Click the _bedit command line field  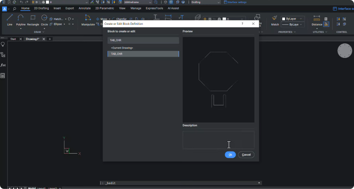click(x=181, y=183)
